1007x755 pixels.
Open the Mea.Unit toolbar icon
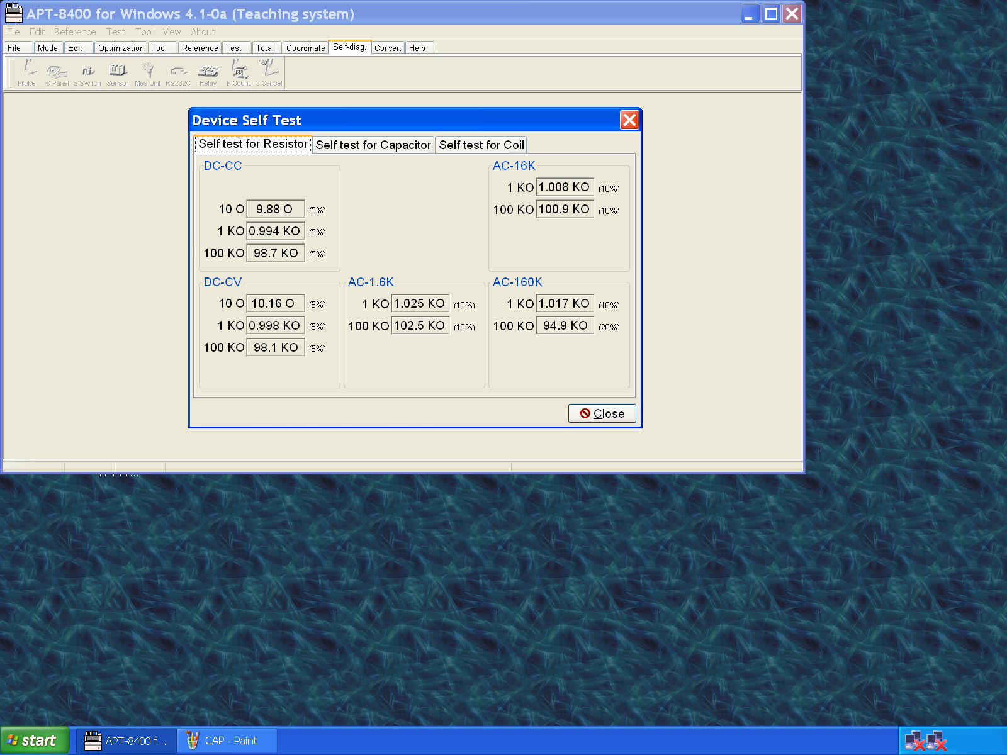pyautogui.click(x=147, y=72)
